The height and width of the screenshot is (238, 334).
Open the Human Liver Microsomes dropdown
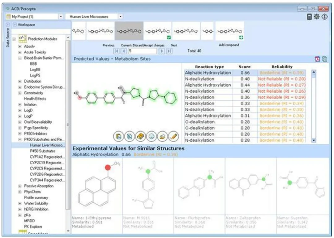point(120,16)
